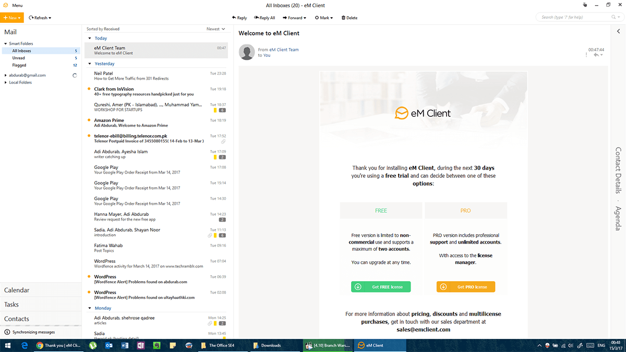Toggle yellow flag on WORKSHOP FOR STARTUPS message
626x352 pixels.
pos(215,110)
